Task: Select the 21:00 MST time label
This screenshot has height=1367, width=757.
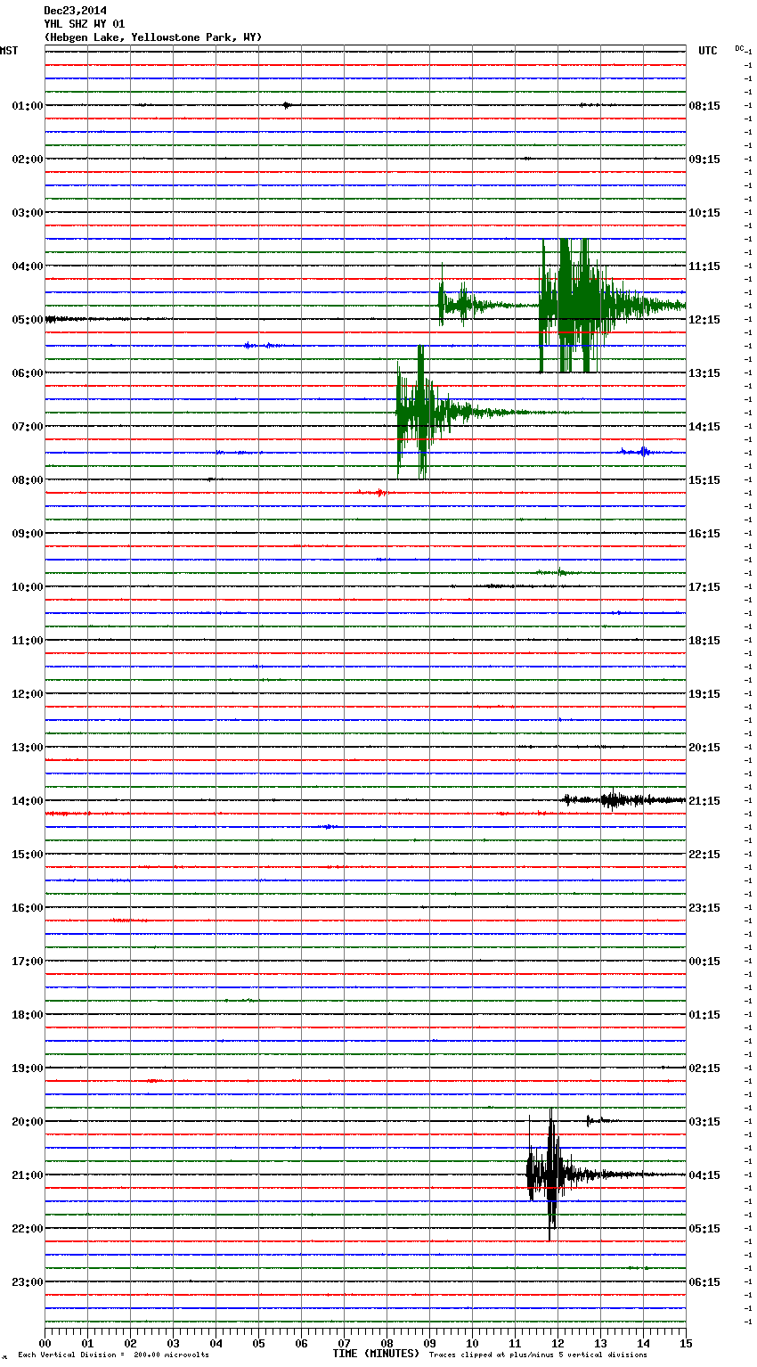Action: (28, 1175)
